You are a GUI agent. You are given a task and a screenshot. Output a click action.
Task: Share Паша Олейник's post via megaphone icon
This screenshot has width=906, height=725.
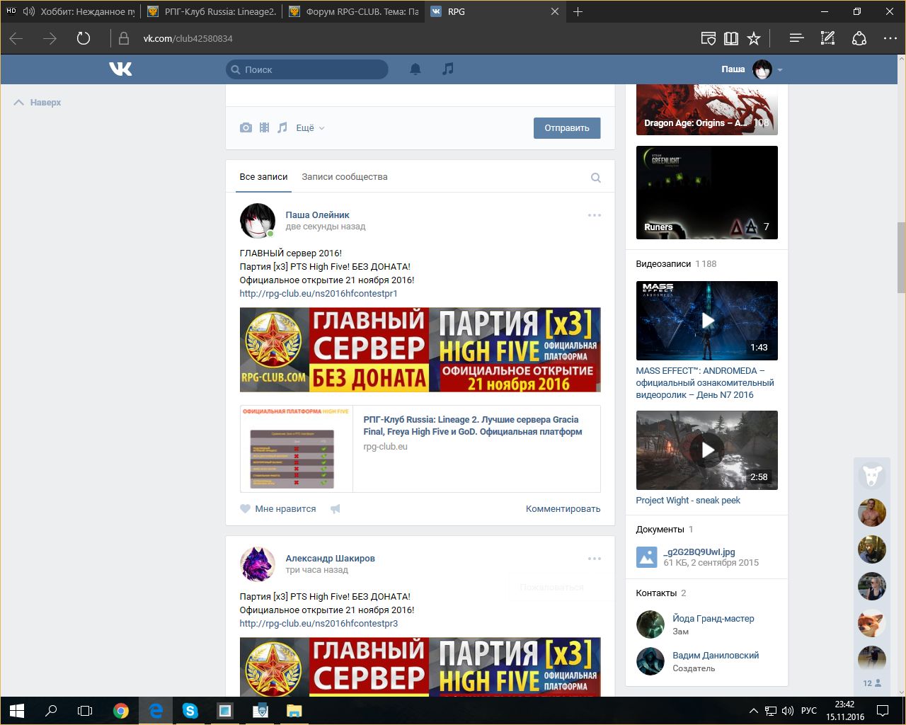point(336,508)
